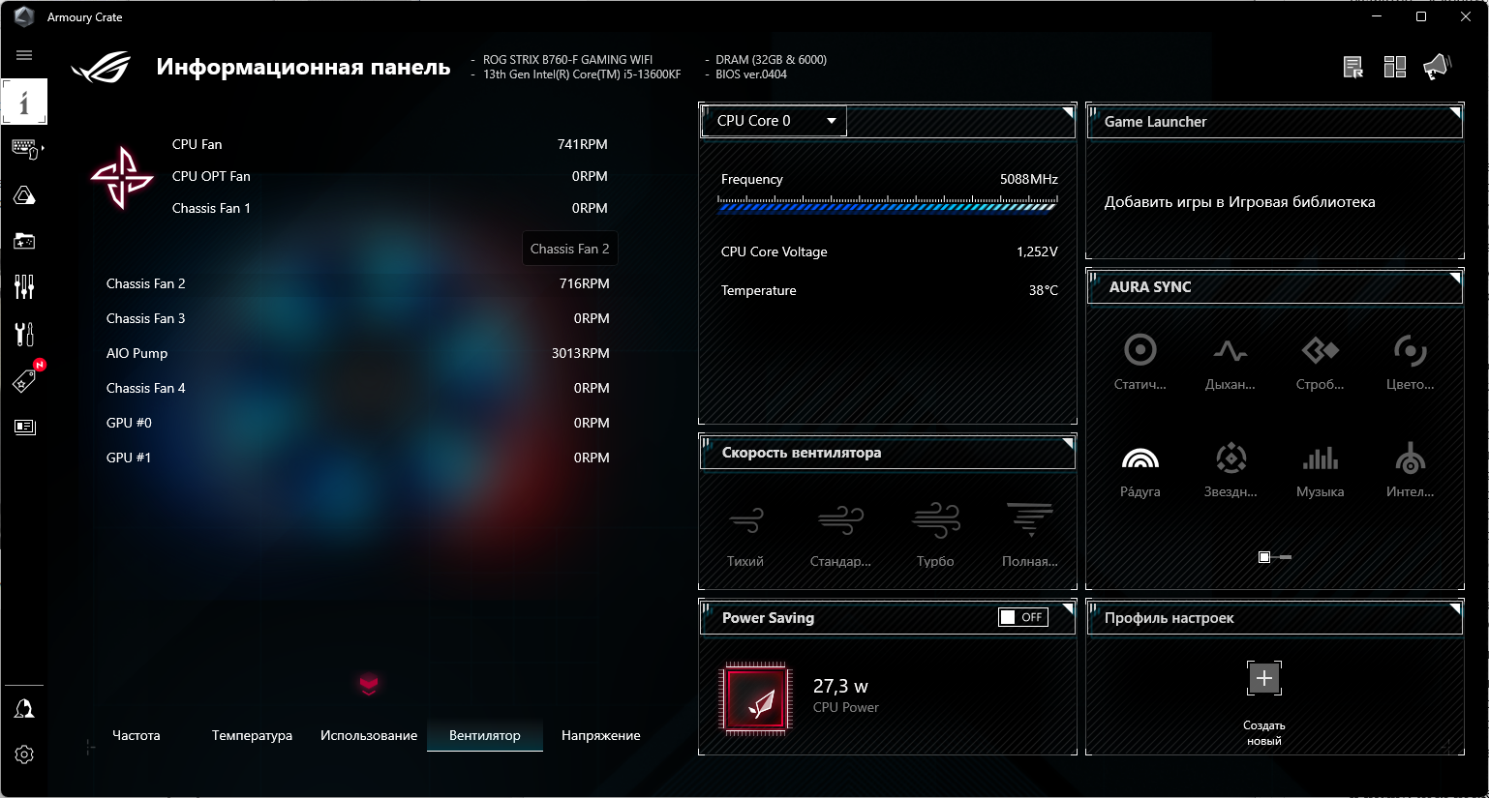Toggle the Power Saving OFF switch

(x=1023, y=617)
